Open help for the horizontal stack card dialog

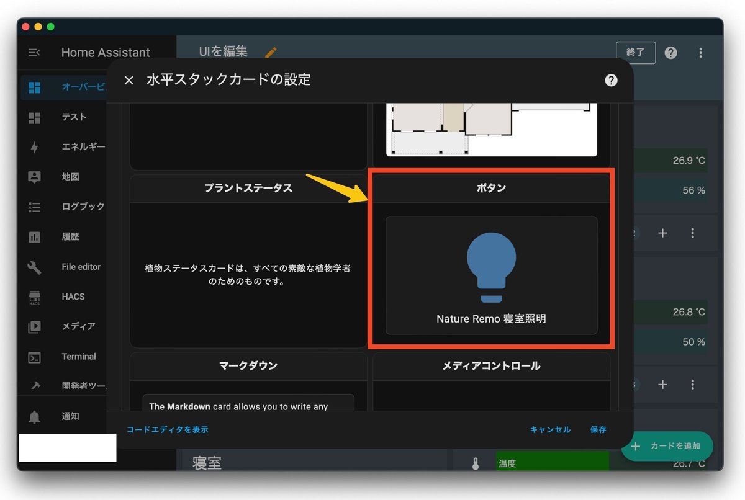click(x=611, y=80)
